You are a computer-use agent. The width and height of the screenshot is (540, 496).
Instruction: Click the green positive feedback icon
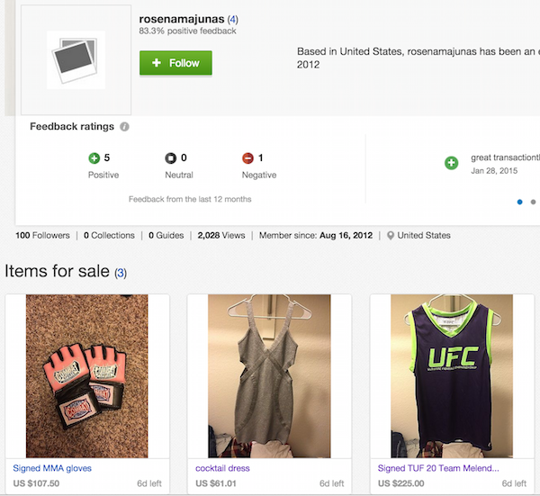94,158
